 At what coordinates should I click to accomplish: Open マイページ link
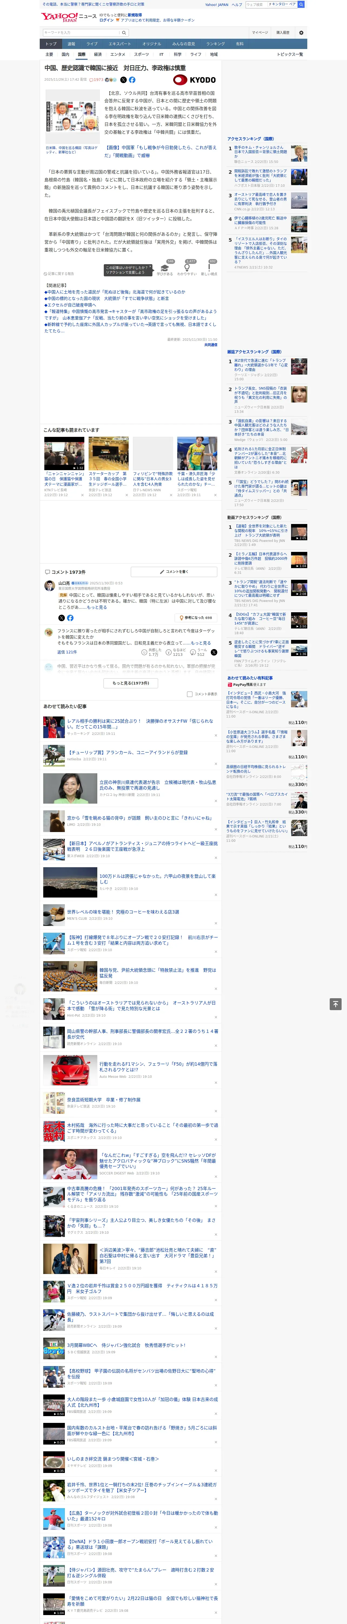[260, 33]
